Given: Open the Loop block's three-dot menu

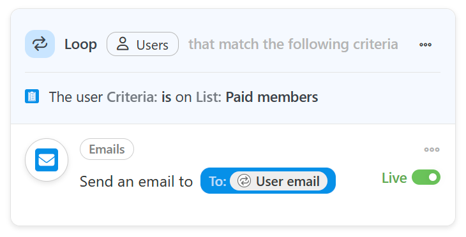Looking at the screenshot, I should pos(425,45).
